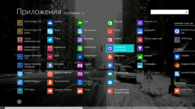Launch Проигрыватель Windows Media icon
195x109 pixels.
click(110, 91)
